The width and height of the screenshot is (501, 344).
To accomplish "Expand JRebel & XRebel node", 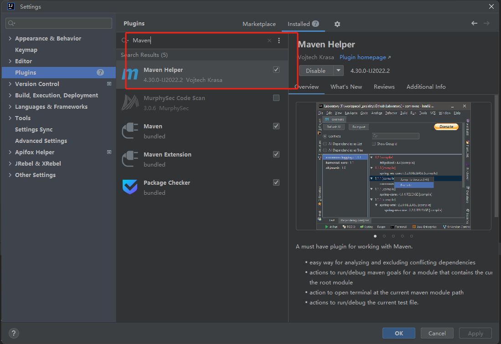I will pos(10,163).
